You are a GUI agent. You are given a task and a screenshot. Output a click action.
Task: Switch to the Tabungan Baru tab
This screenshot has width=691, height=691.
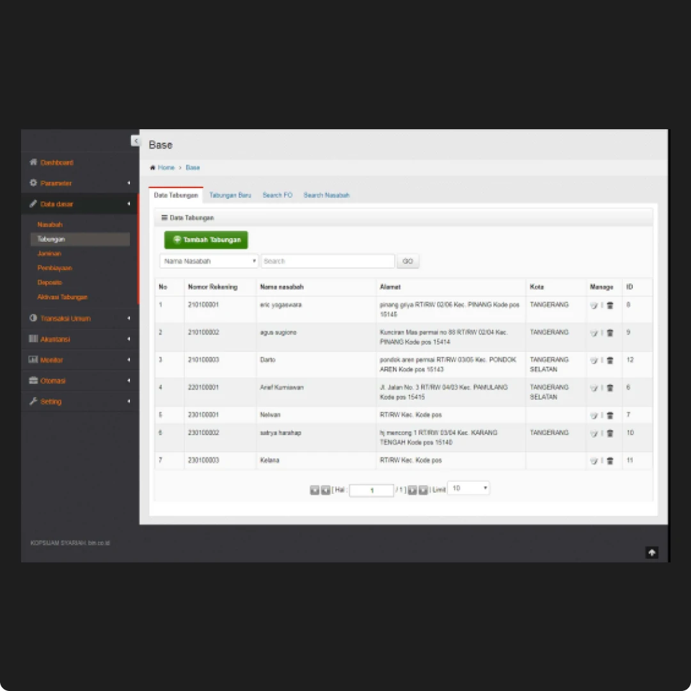(x=230, y=195)
